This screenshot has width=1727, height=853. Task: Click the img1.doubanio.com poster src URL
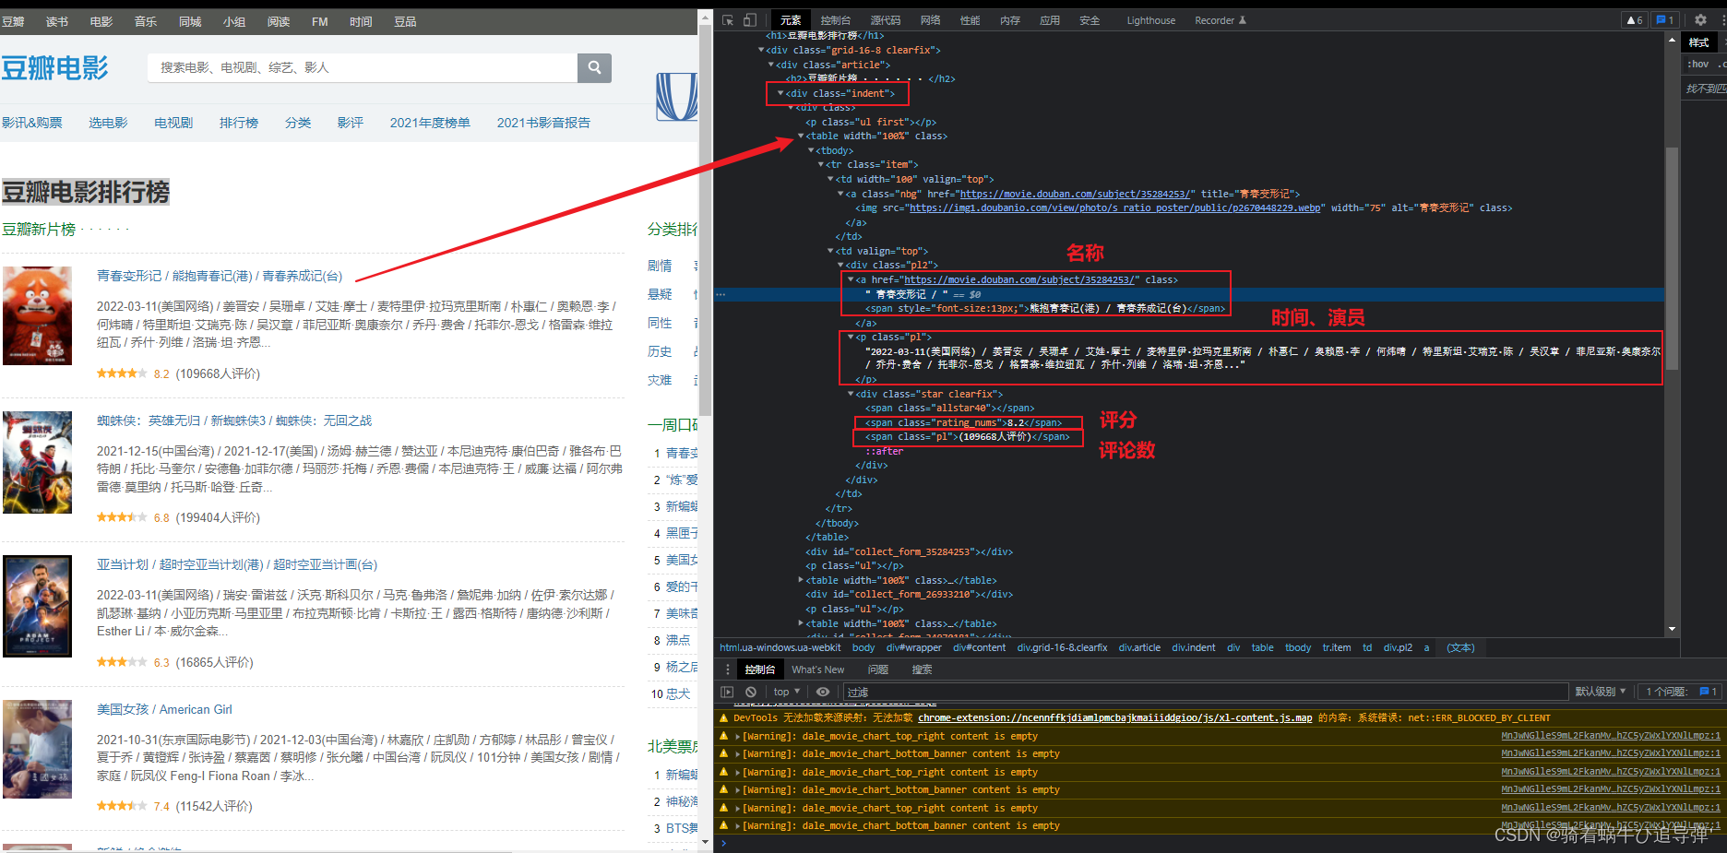(1114, 207)
